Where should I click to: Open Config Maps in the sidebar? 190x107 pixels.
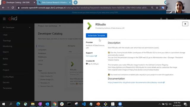[x=8, y=77]
